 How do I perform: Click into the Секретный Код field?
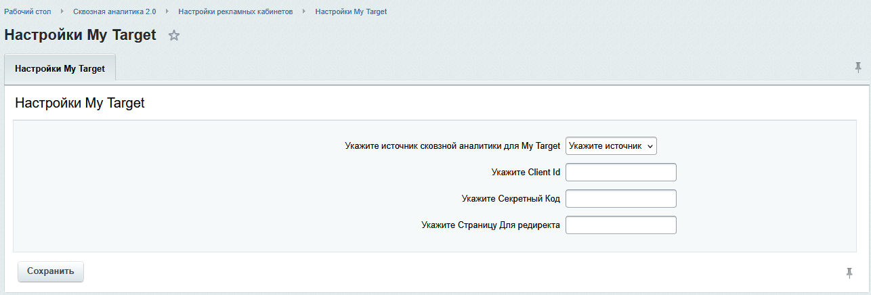pyautogui.click(x=621, y=199)
